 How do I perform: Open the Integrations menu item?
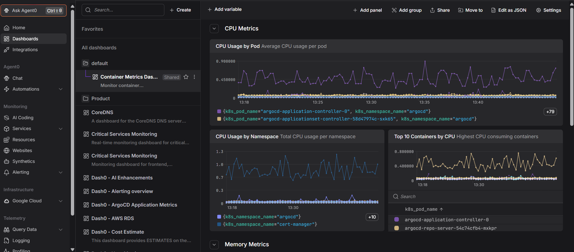point(33,50)
